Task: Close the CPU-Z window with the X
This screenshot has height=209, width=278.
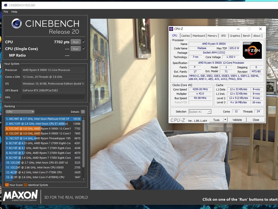Action: pos(260,29)
